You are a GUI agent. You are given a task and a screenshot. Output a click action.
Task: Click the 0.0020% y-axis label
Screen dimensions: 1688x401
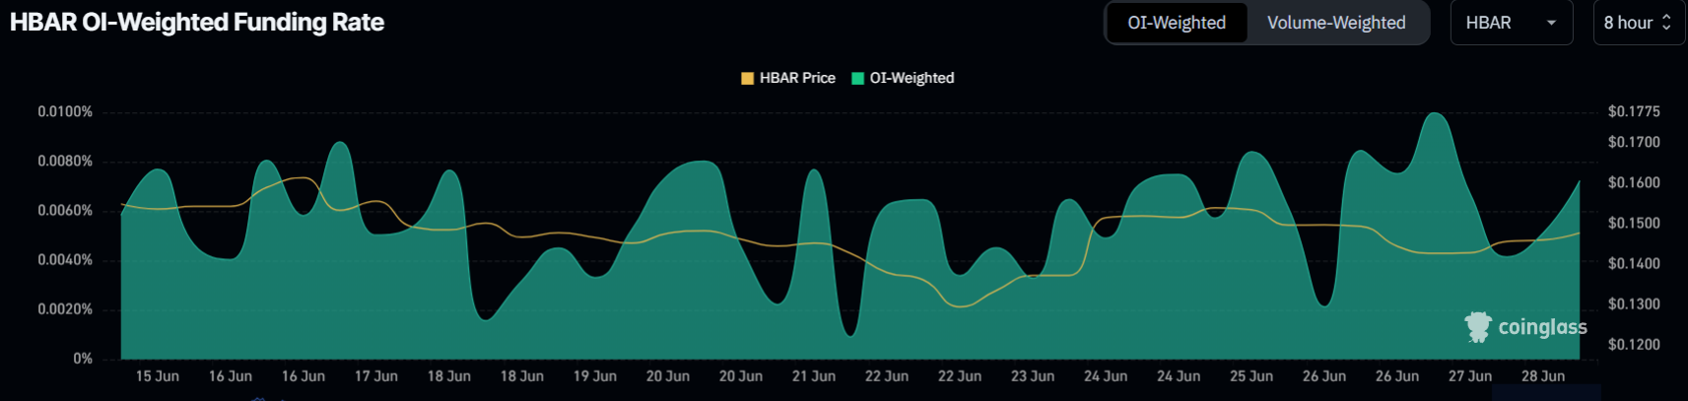65,309
